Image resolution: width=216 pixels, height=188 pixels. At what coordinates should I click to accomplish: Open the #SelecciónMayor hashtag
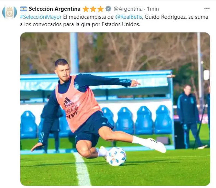41,17
